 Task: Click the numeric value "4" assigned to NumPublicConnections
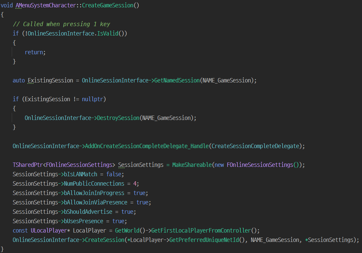point(135,183)
